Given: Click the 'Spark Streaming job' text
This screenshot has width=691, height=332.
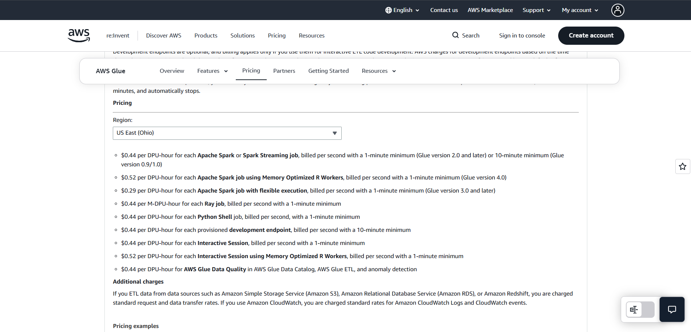Looking at the screenshot, I should point(270,155).
